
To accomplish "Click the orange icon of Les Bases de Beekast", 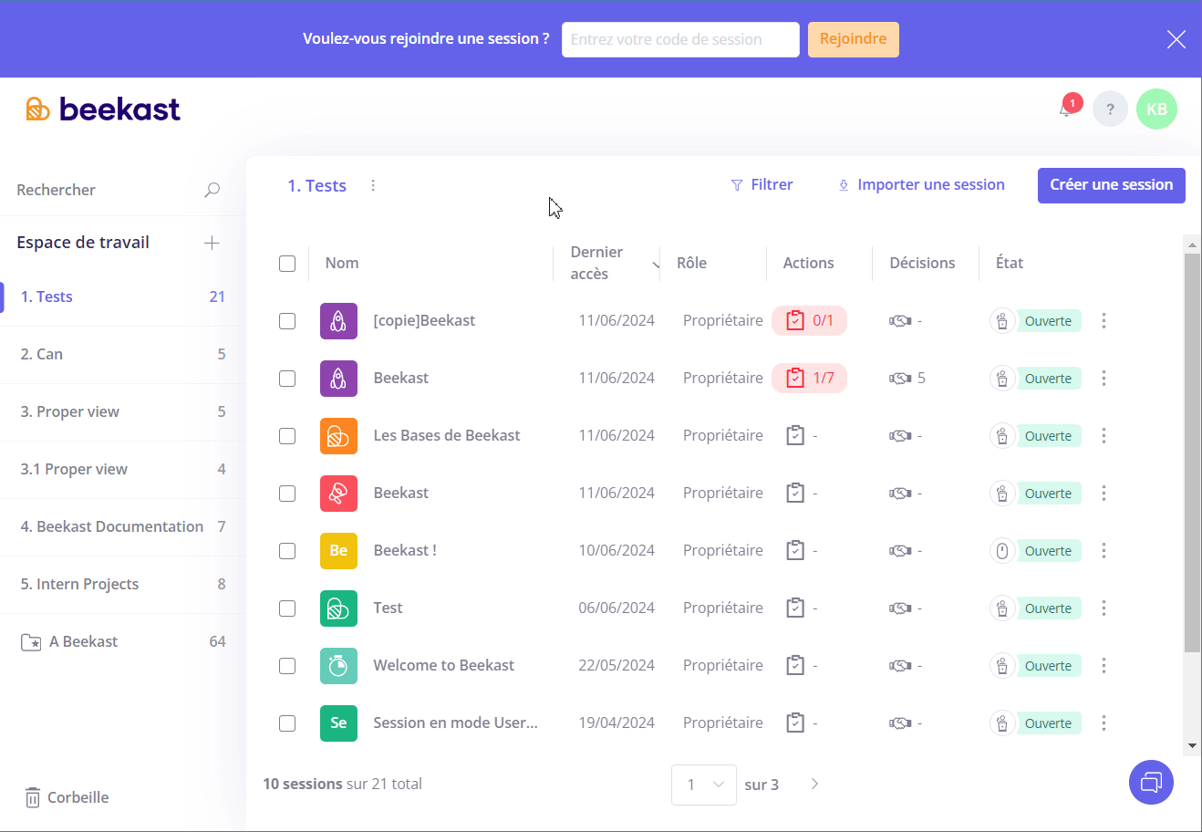I will tap(338, 436).
